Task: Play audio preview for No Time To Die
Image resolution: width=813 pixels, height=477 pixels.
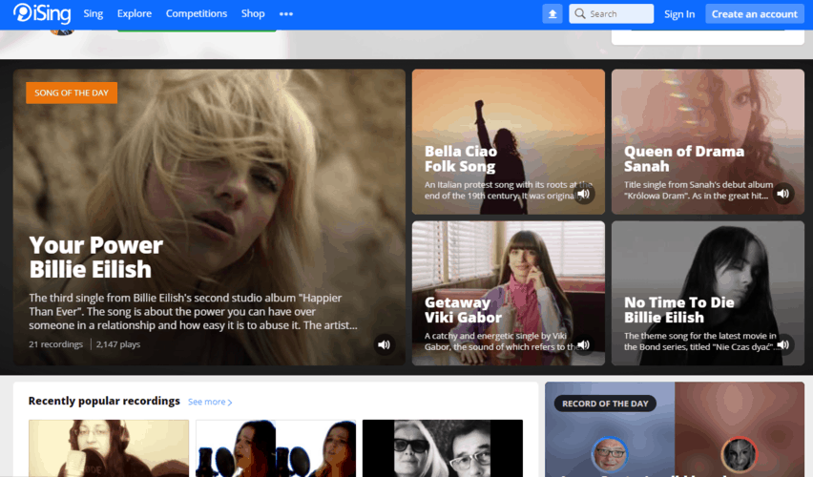Action: point(783,344)
